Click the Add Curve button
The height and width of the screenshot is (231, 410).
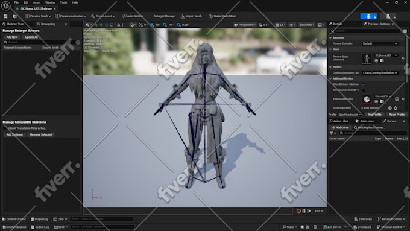(341, 128)
